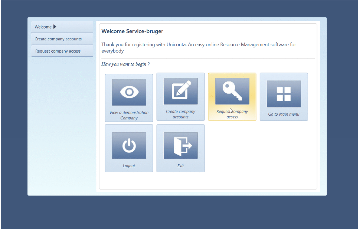The width and height of the screenshot is (359, 230).
Task: Click the power Logout icon
Action: tap(129, 145)
